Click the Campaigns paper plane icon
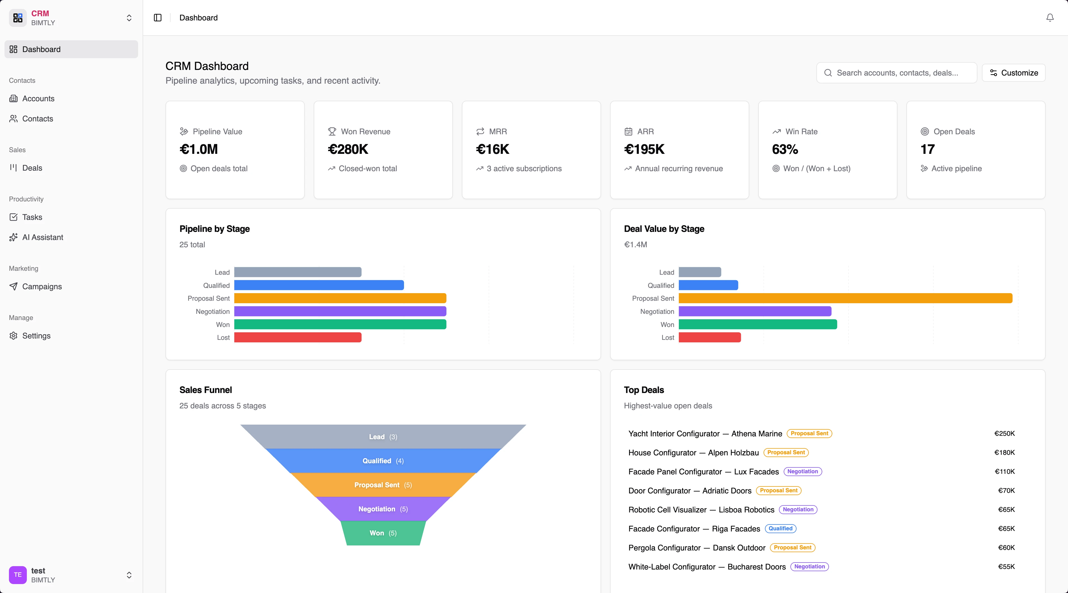 click(x=13, y=286)
